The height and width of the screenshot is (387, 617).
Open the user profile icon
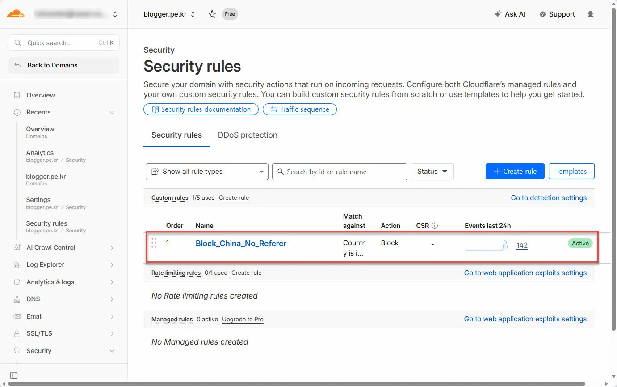coord(591,14)
